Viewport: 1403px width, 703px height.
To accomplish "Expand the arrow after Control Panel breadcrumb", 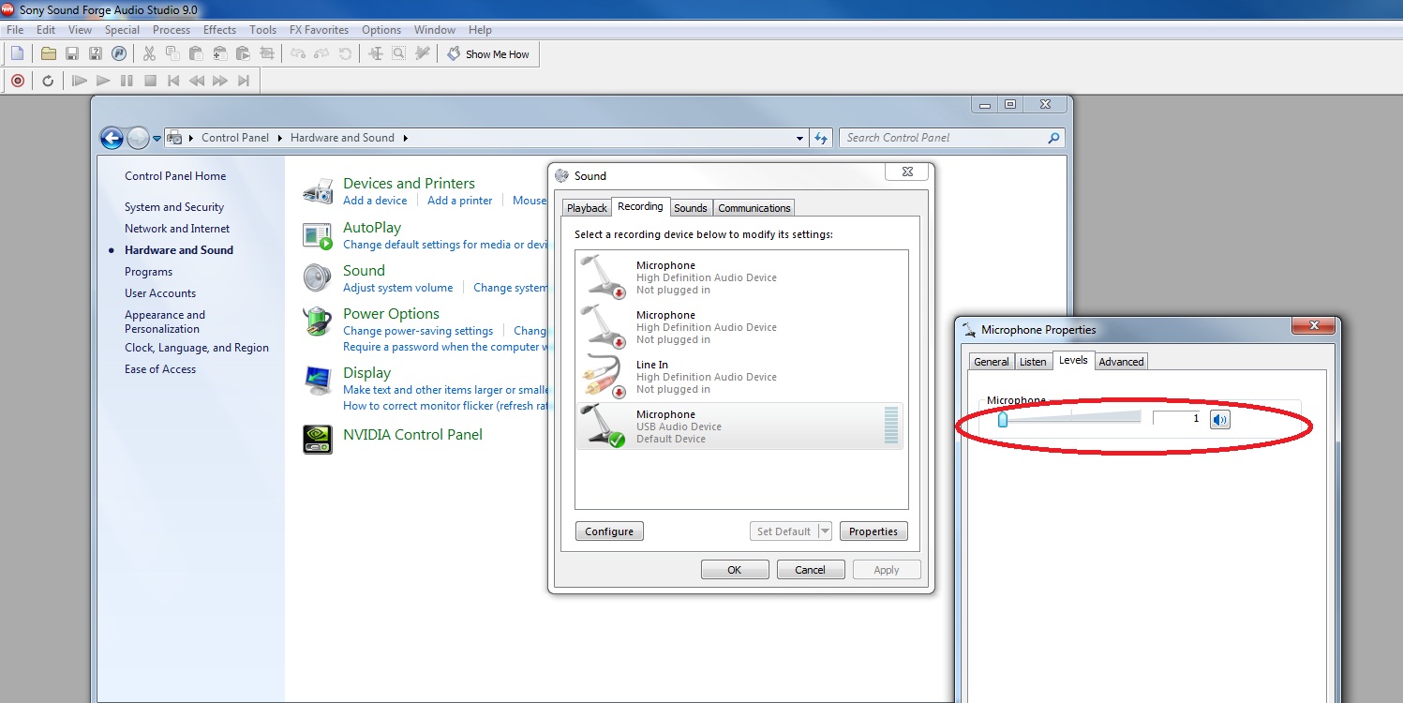I will (279, 138).
